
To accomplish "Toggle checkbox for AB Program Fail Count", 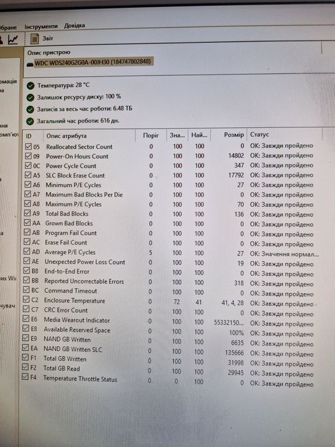I will (27, 232).
